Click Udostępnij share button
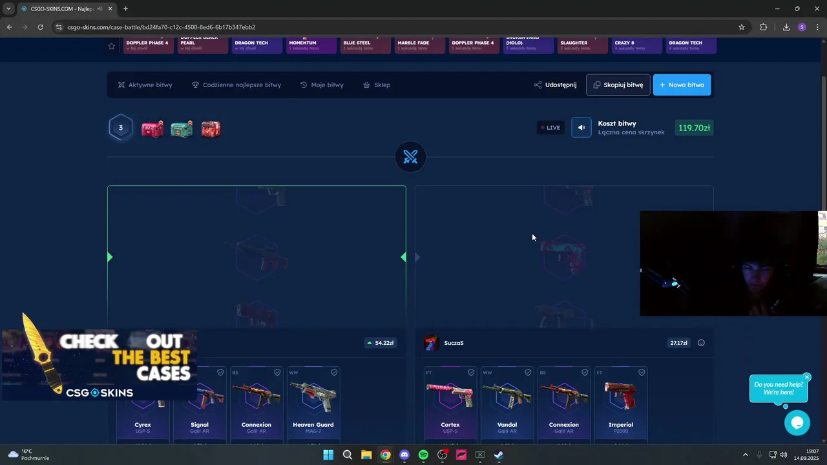Image resolution: width=827 pixels, height=465 pixels. (555, 85)
